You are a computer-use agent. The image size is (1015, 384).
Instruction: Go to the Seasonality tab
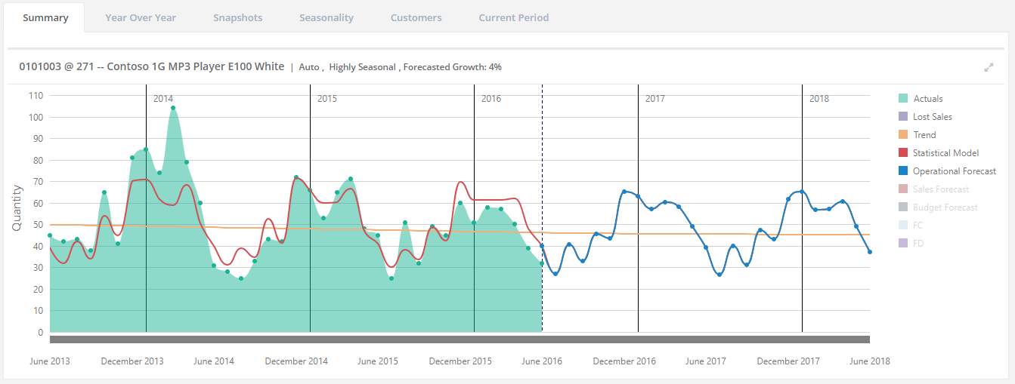pos(326,17)
